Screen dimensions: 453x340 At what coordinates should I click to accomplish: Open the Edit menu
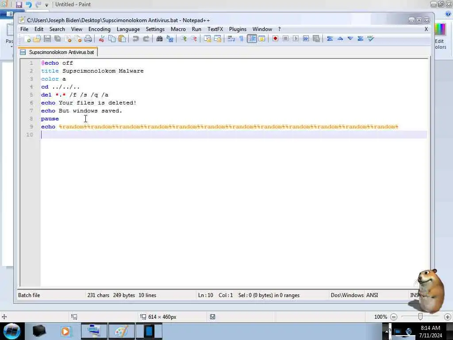(x=39, y=29)
